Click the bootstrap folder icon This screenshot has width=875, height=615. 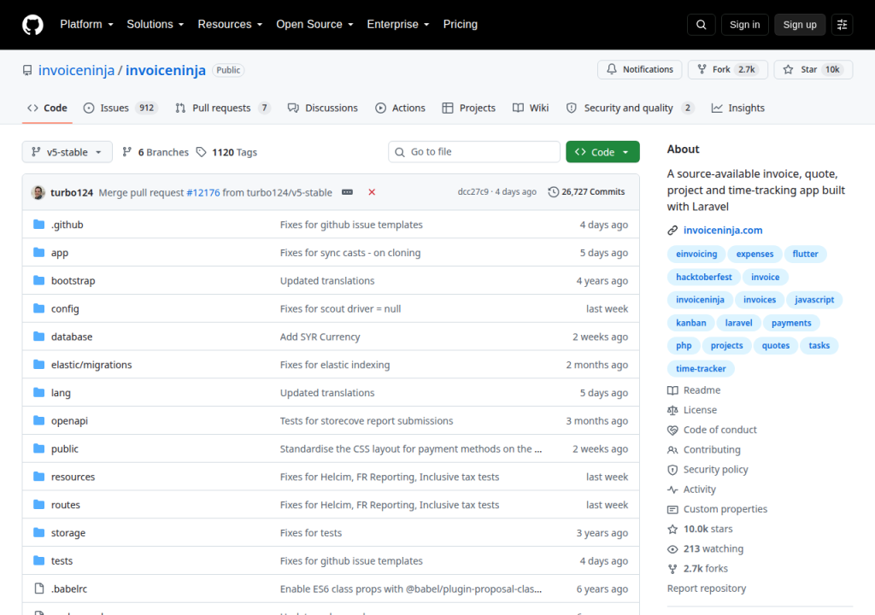pyautogui.click(x=38, y=280)
